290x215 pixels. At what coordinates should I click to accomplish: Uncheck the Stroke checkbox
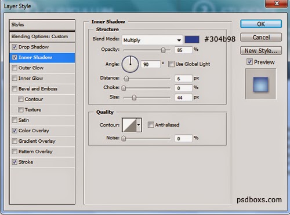[x=14, y=162]
